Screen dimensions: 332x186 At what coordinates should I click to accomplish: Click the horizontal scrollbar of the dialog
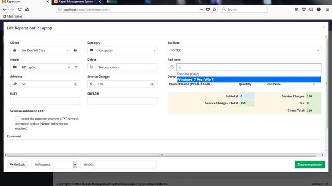click(162, 155)
